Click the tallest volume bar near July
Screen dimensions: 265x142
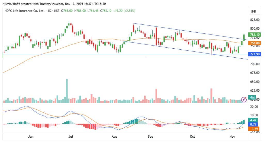point(67,91)
